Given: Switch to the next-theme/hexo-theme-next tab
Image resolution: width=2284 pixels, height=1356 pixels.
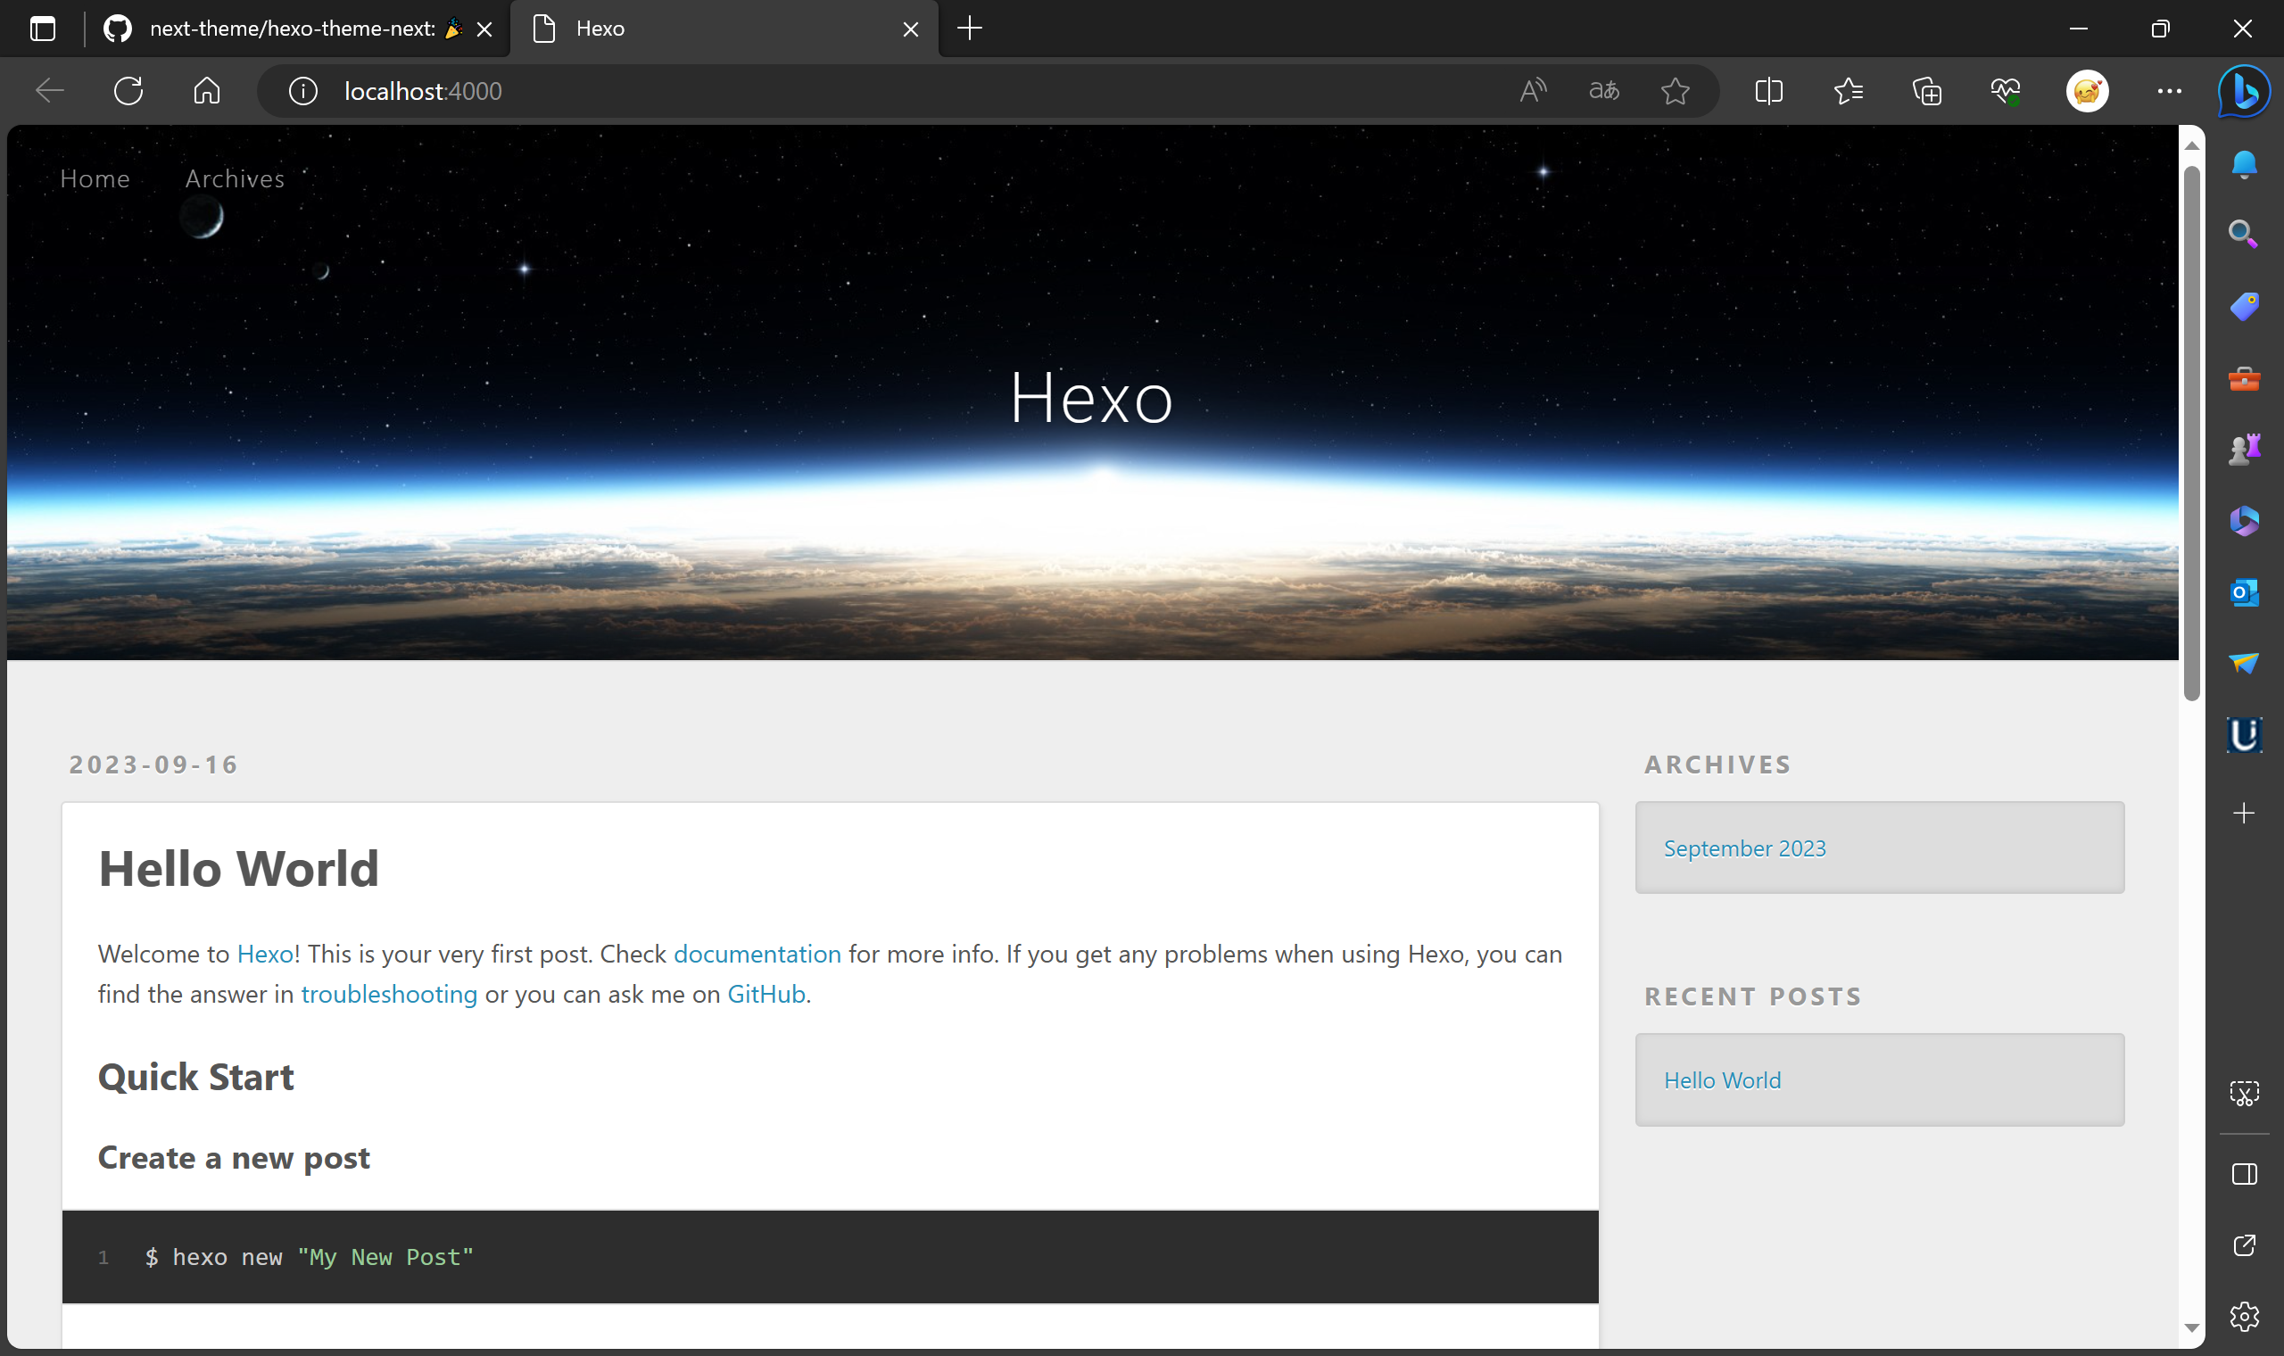Looking at the screenshot, I should pyautogui.click(x=293, y=29).
